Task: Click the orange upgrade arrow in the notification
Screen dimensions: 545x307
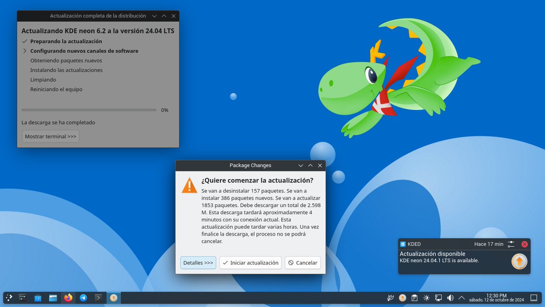Action: coord(519,262)
